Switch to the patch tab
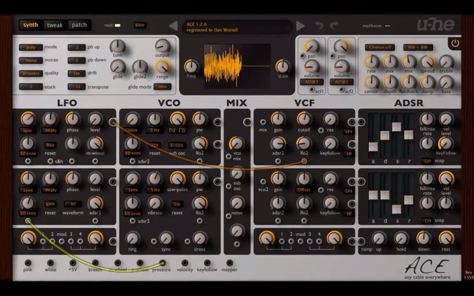This screenshot has height=296, width=474. (x=79, y=25)
